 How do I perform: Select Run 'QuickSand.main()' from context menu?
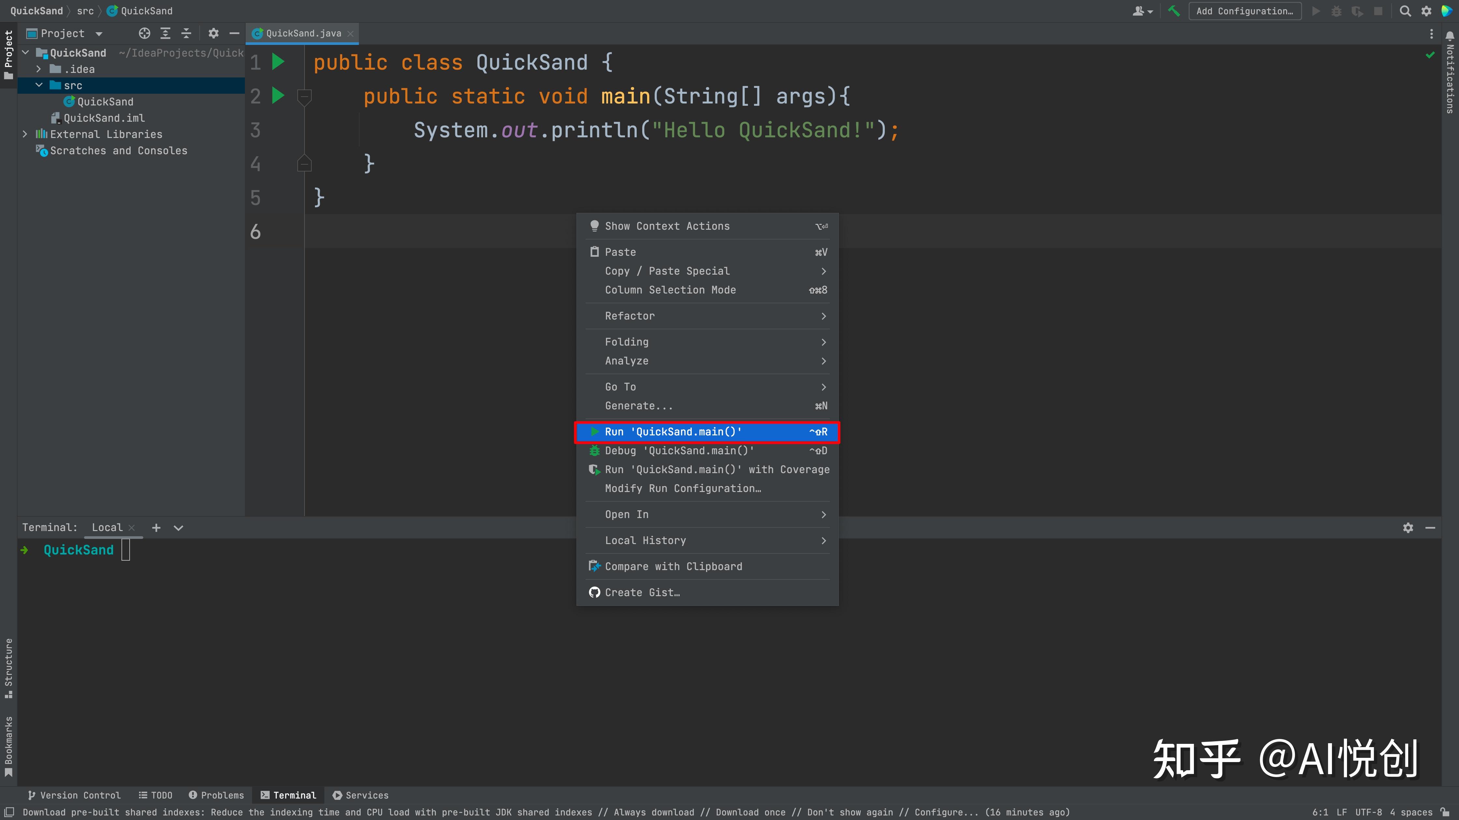673,432
